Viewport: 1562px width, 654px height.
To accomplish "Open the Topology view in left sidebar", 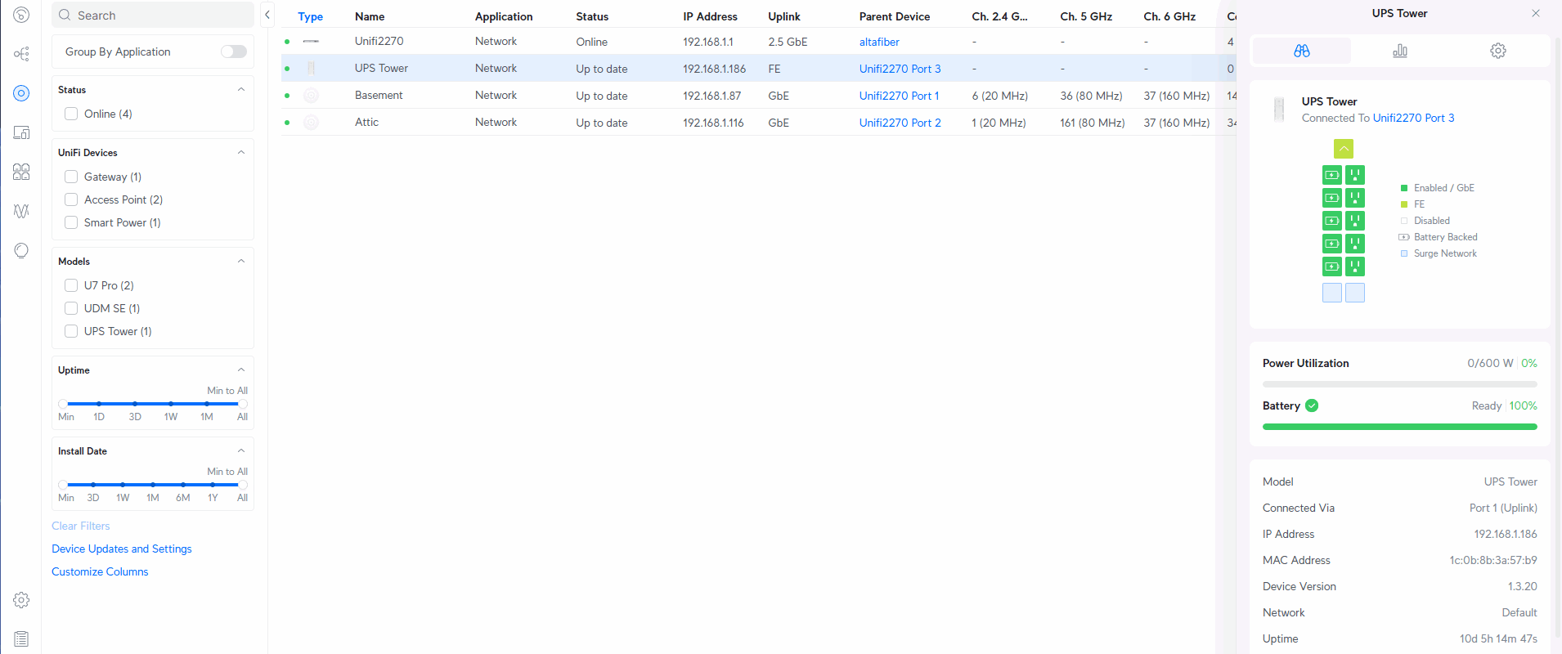I will [21, 54].
